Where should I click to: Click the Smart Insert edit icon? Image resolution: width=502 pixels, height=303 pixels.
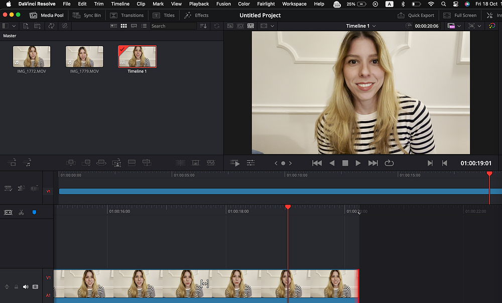point(71,163)
